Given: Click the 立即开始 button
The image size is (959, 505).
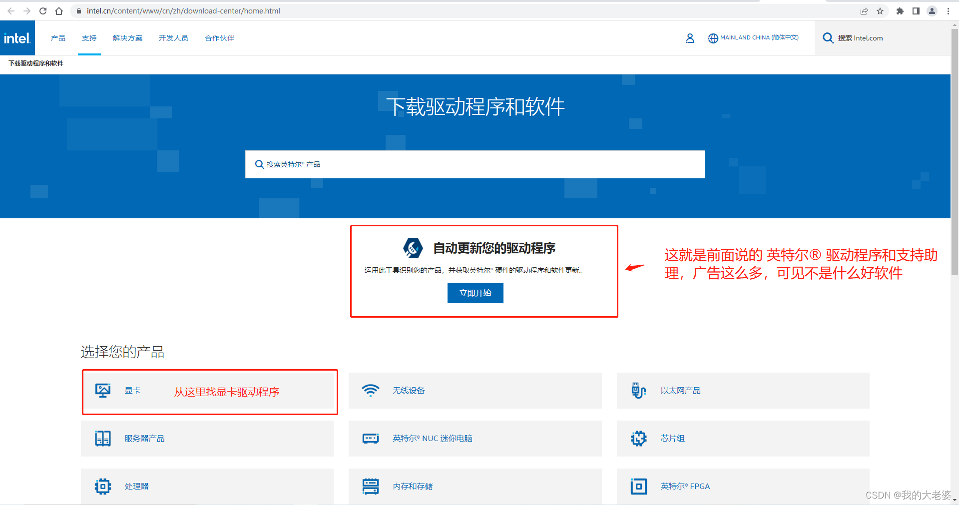Looking at the screenshot, I should [476, 293].
